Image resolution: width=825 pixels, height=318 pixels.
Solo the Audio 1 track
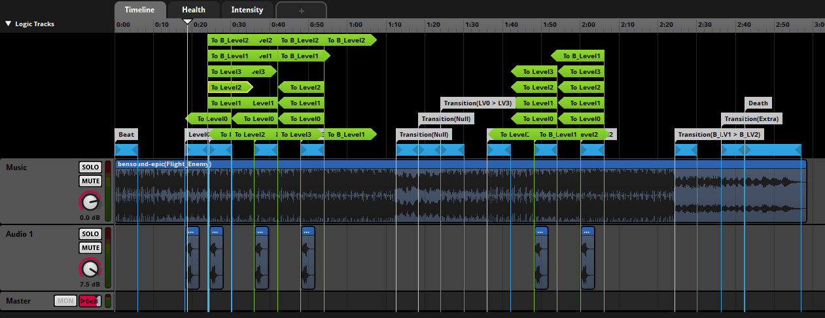click(x=90, y=234)
